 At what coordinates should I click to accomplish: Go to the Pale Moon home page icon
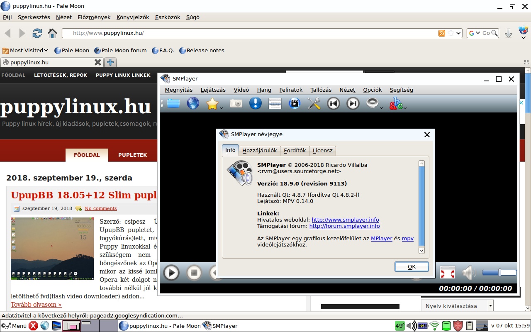52,33
